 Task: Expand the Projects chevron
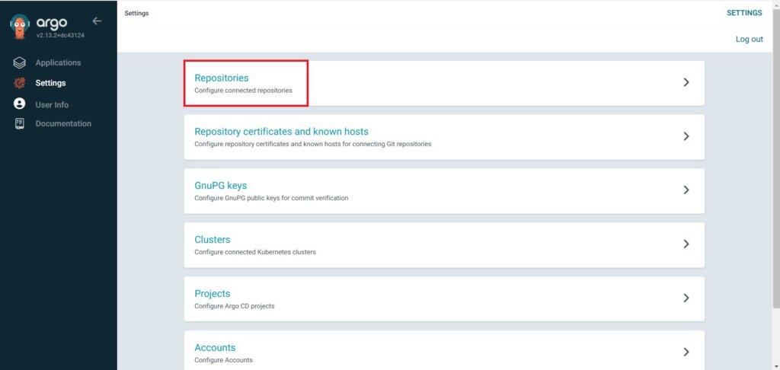tap(686, 298)
